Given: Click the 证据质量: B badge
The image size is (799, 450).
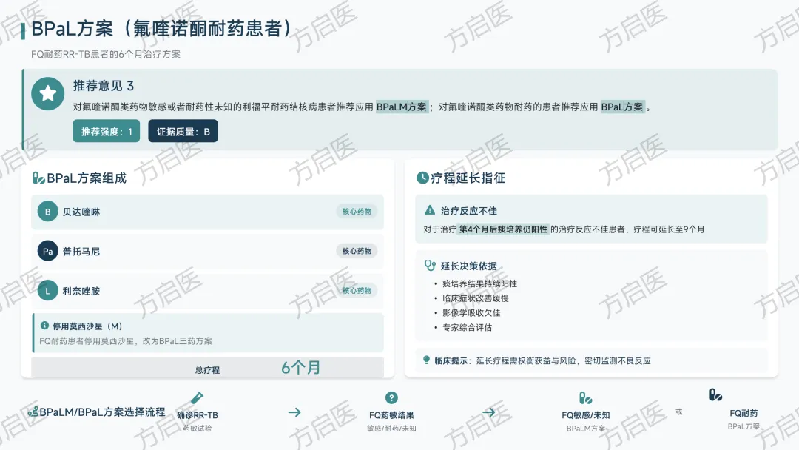Looking at the screenshot, I should click(183, 131).
